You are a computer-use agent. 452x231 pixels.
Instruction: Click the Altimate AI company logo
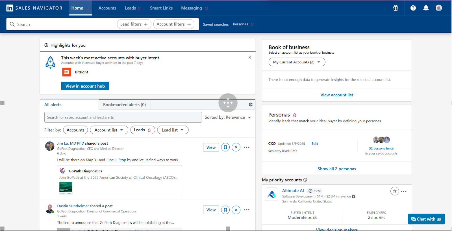(x=271, y=194)
